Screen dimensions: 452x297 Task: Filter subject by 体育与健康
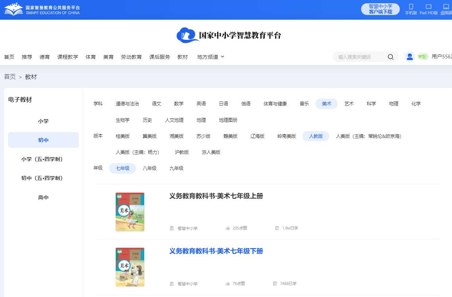(x=275, y=104)
